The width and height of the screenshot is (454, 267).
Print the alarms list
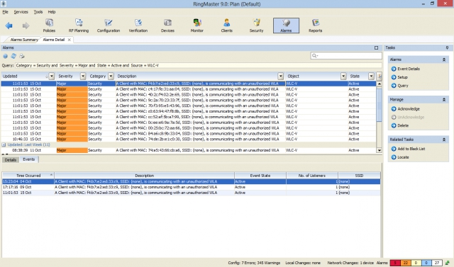[22, 57]
